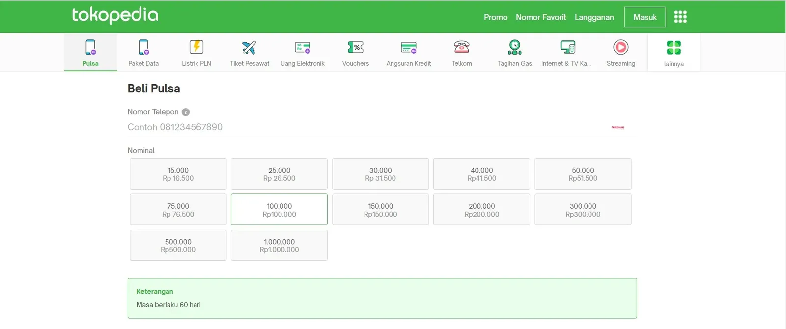Choose the 500.000 nominal option
Viewport: 786px width, 329px height.
click(x=178, y=246)
